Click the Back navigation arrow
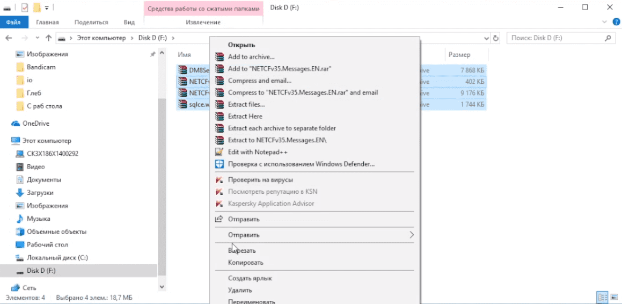This screenshot has height=304, width=622. tap(9, 38)
